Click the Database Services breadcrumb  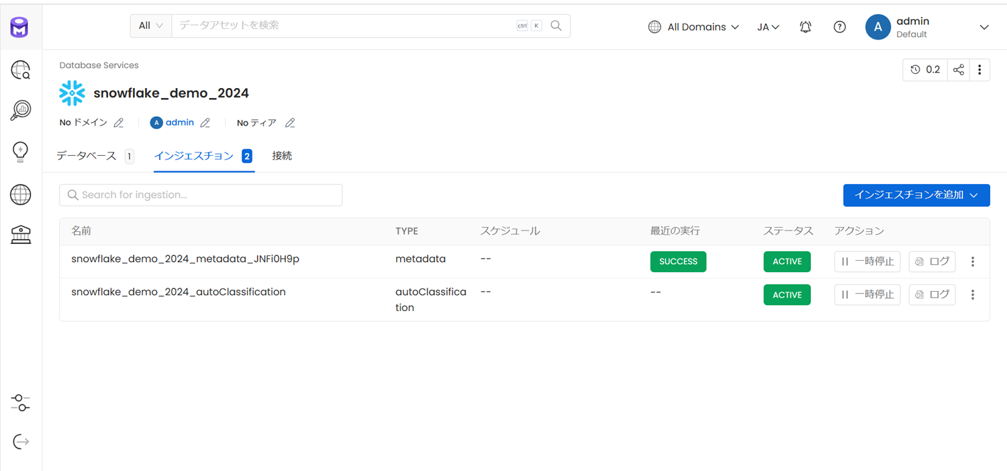pyautogui.click(x=99, y=65)
